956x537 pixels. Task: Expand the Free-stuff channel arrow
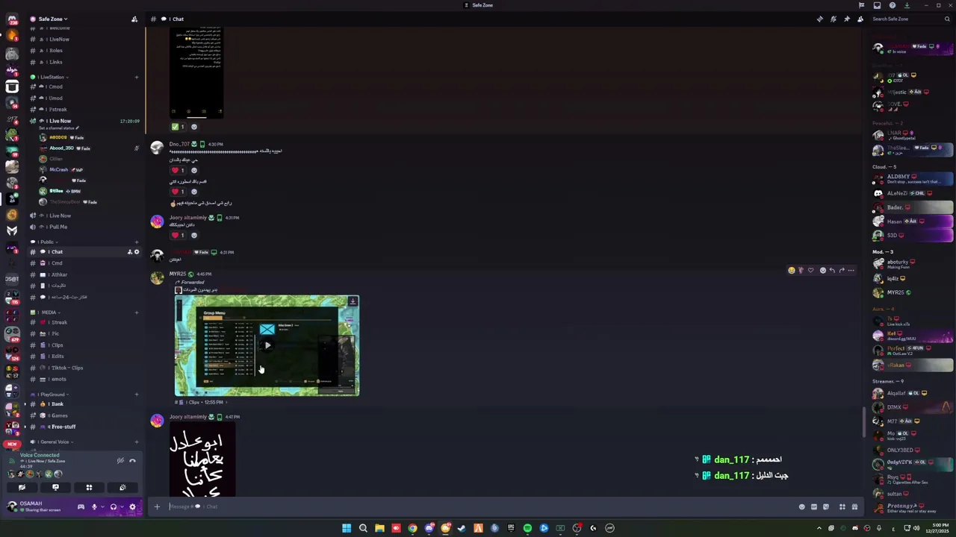click(25, 427)
